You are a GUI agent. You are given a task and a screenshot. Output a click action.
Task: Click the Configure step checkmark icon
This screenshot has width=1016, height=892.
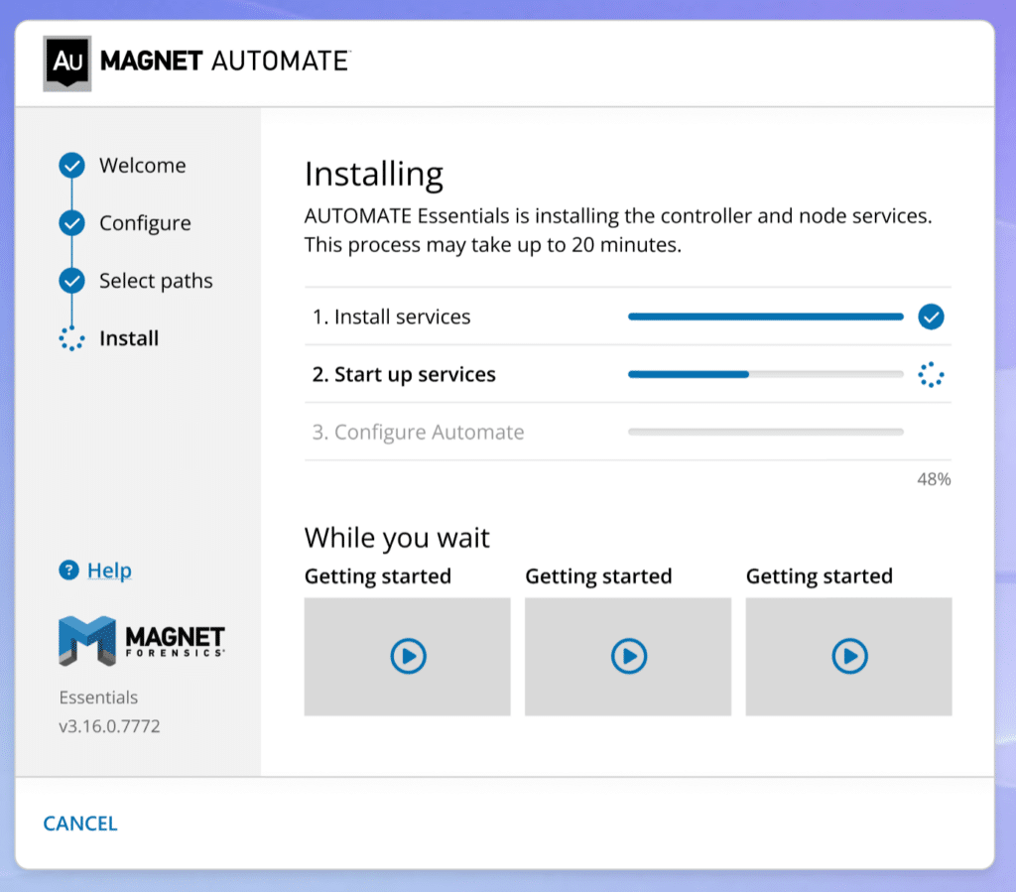pos(71,223)
